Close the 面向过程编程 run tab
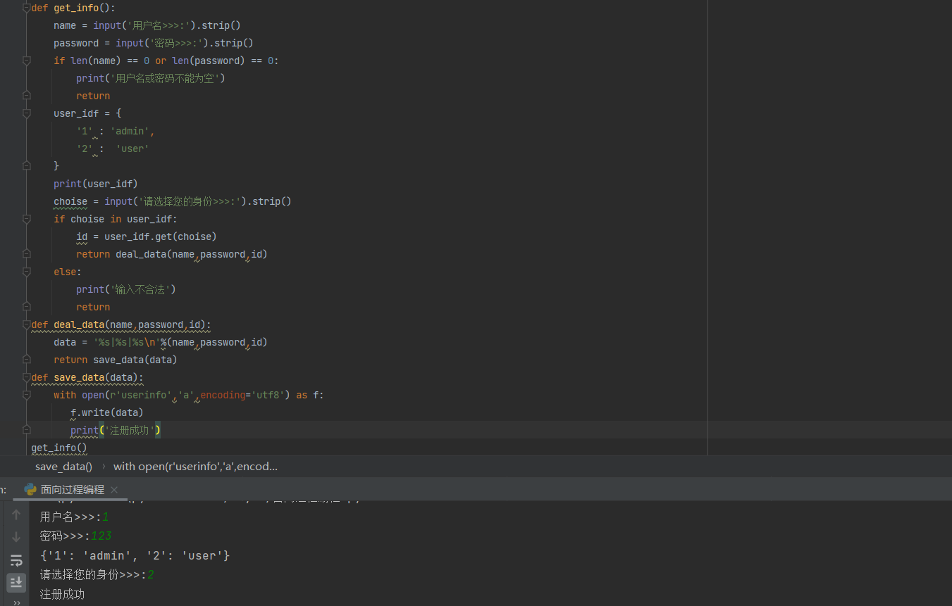Image resolution: width=952 pixels, height=606 pixels. point(114,490)
